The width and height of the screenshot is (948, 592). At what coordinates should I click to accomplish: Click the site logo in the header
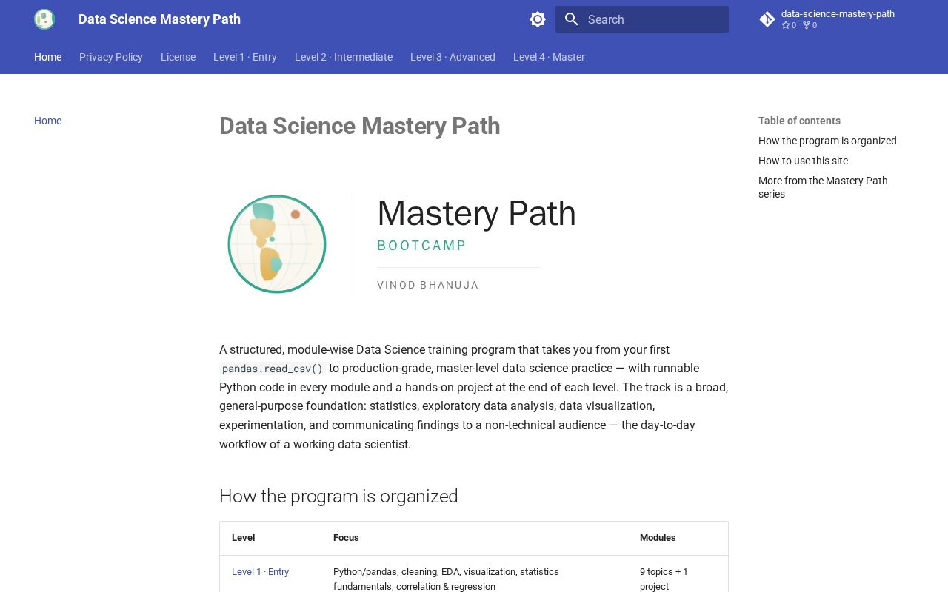click(x=44, y=19)
